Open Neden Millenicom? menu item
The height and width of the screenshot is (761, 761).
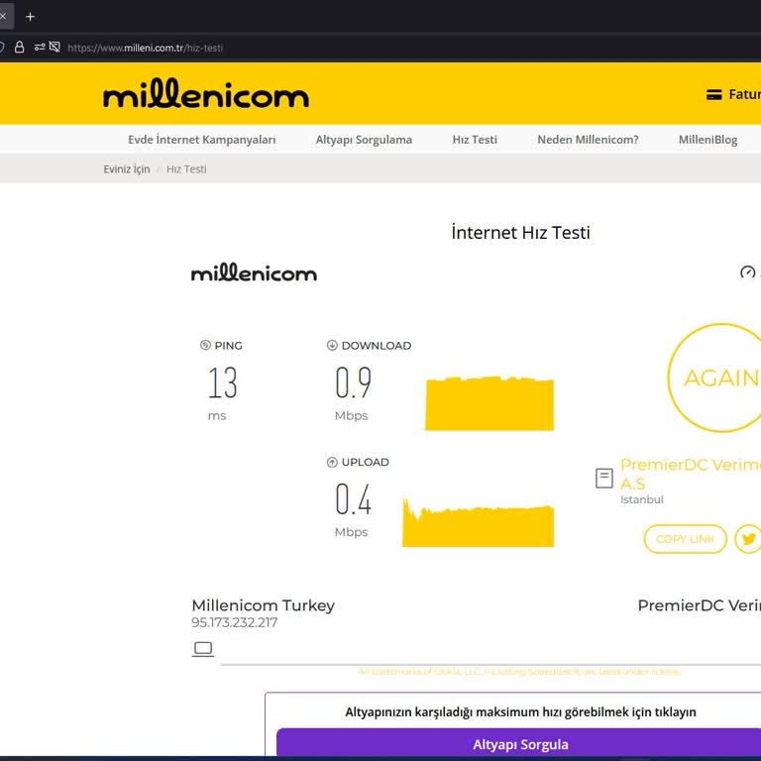point(588,140)
